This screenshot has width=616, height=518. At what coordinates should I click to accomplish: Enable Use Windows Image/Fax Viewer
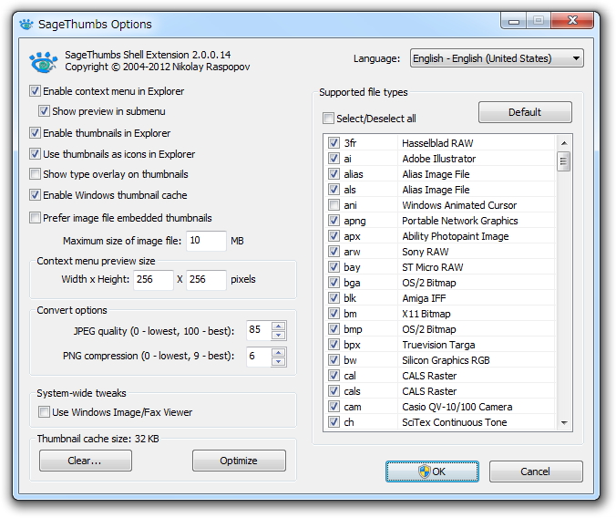pos(44,412)
